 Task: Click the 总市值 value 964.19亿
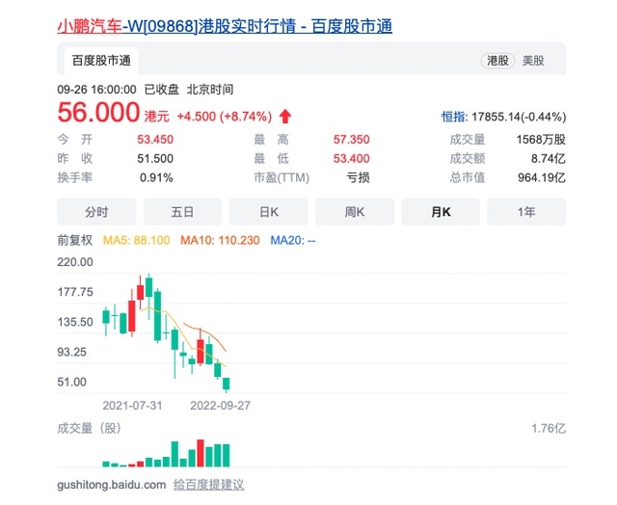point(542,177)
